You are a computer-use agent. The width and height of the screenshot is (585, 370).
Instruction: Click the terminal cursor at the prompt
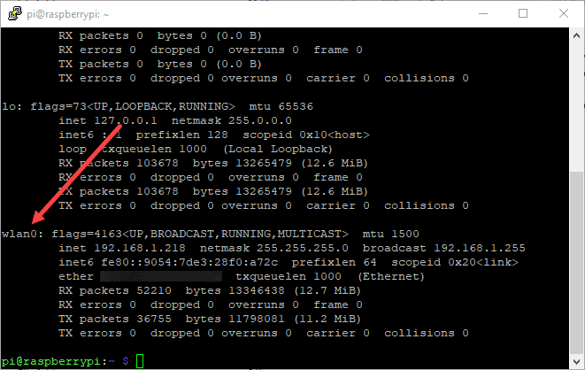click(x=140, y=361)
